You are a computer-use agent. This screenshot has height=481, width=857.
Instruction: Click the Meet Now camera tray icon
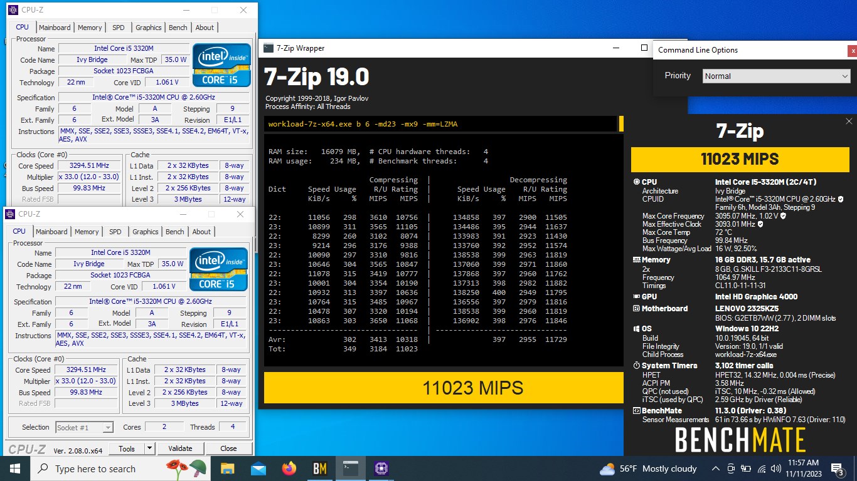731,468
